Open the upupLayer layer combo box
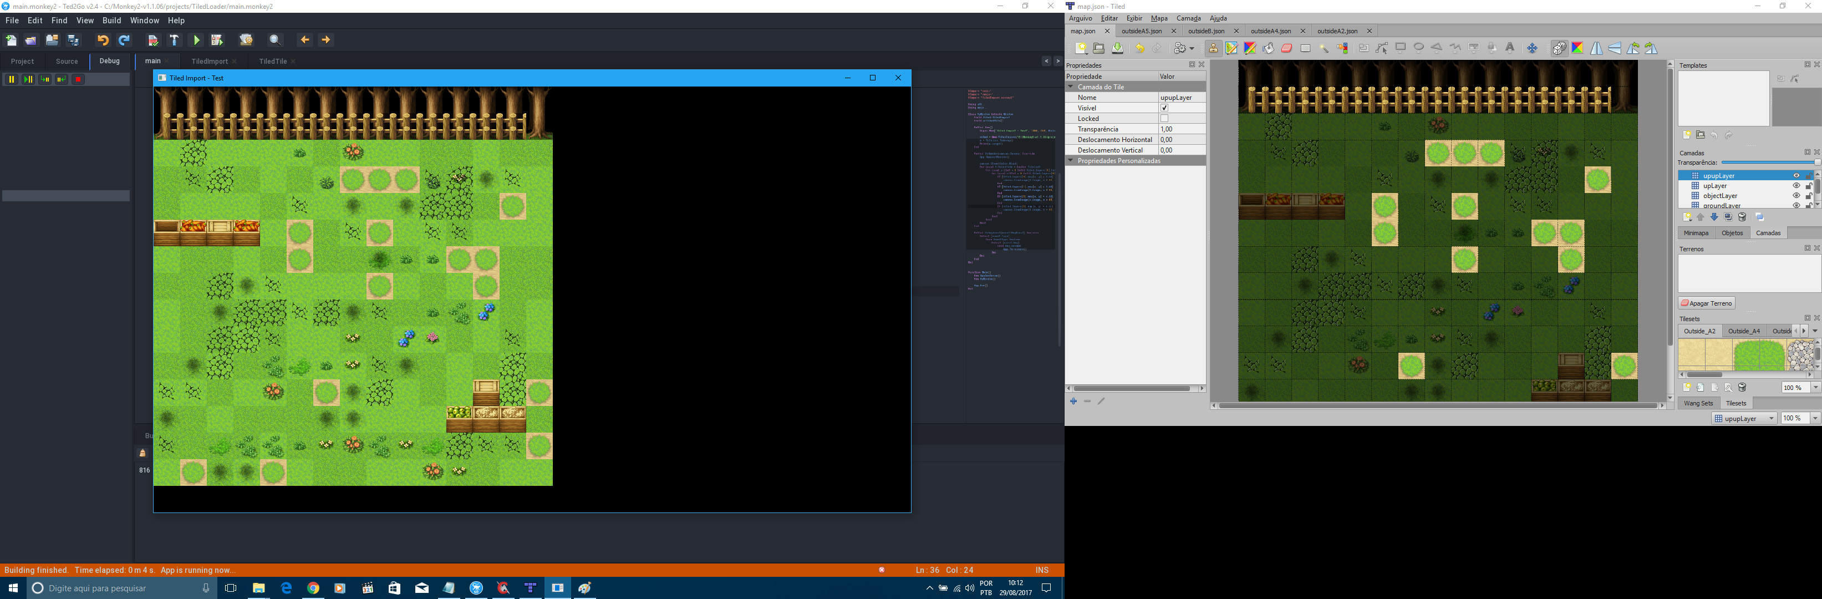 (x=1744, y=419)
